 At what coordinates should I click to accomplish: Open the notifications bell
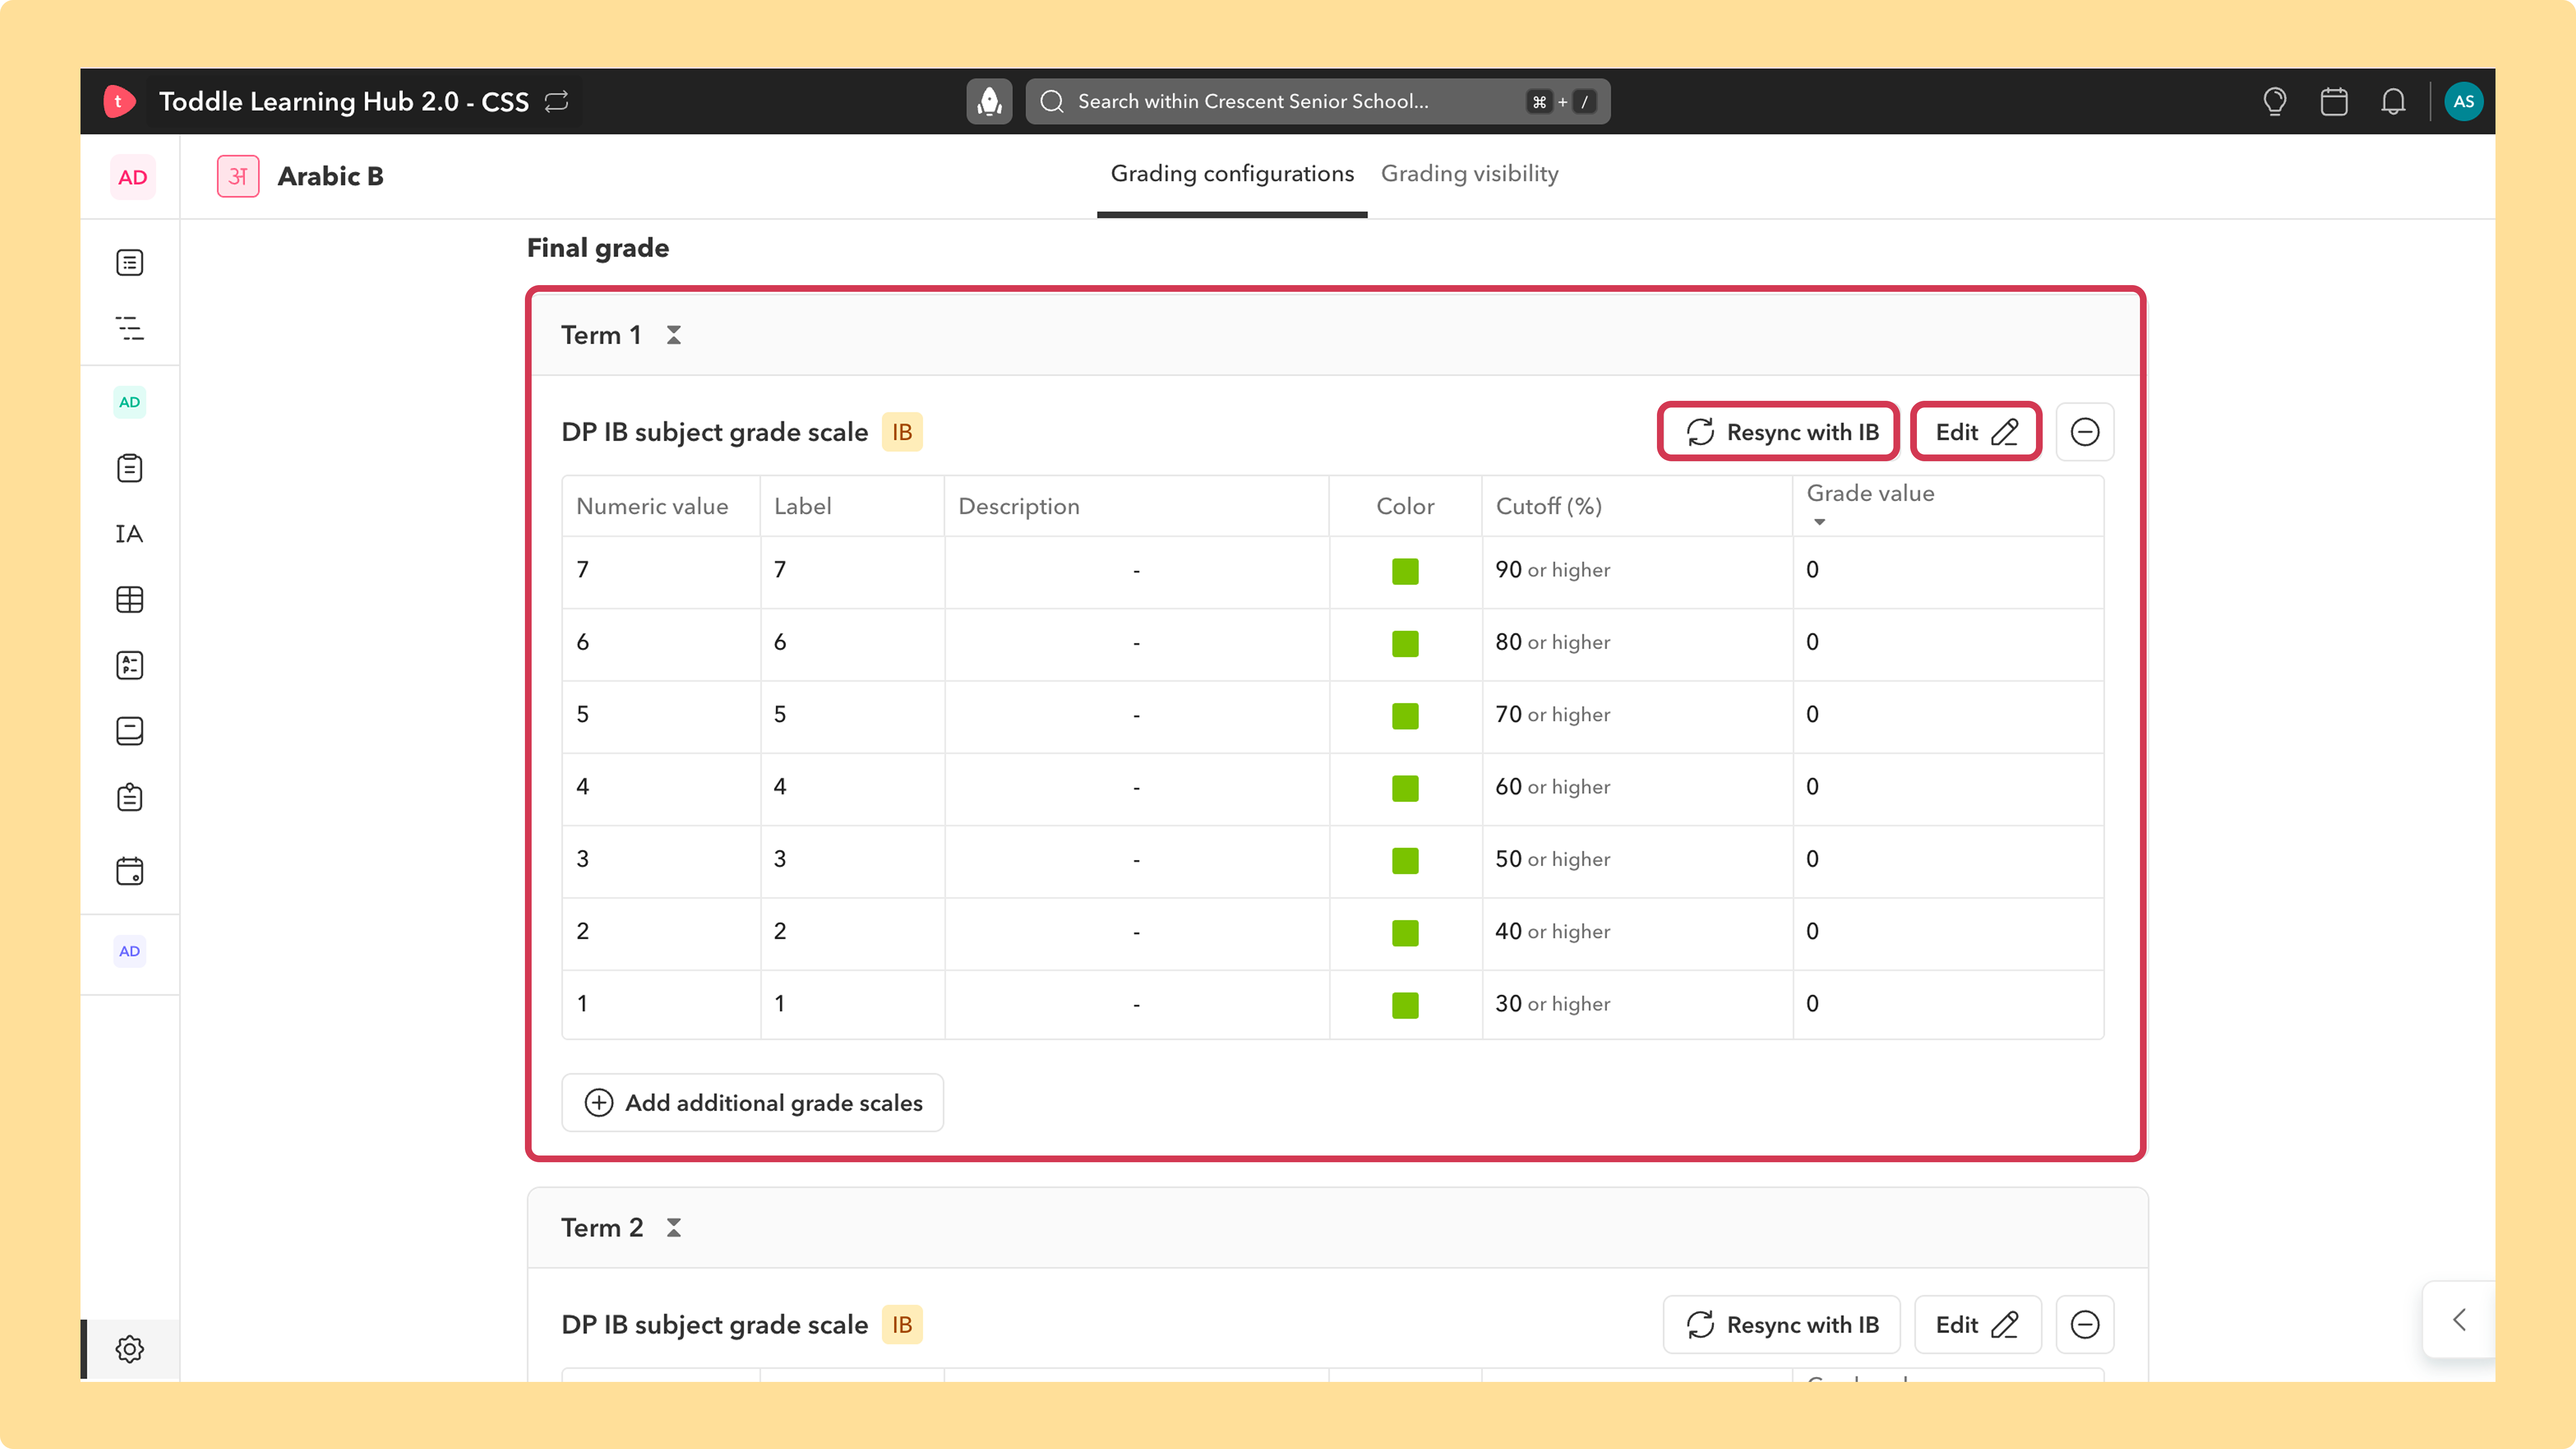tap(2393, 101)
